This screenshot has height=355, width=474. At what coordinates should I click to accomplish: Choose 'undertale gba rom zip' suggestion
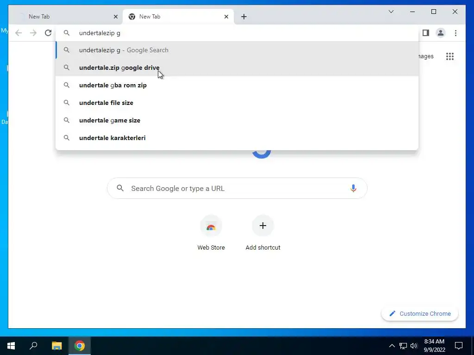click(x=237, y=85)
